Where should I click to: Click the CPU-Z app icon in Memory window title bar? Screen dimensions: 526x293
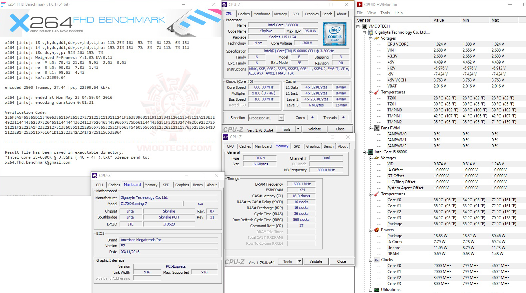(x=226, y=137)
